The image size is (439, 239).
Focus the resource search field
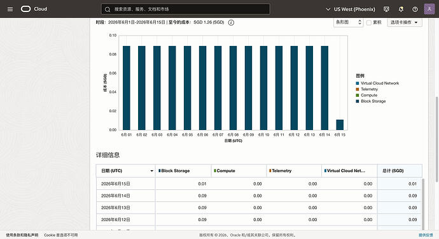pyautogui.click(x=185, y=9)
